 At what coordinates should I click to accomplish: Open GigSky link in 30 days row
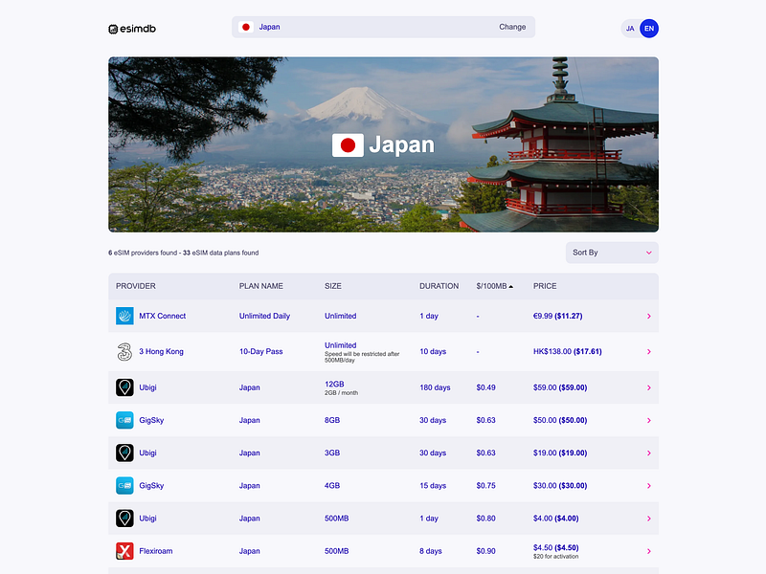(x=151, y=420)
